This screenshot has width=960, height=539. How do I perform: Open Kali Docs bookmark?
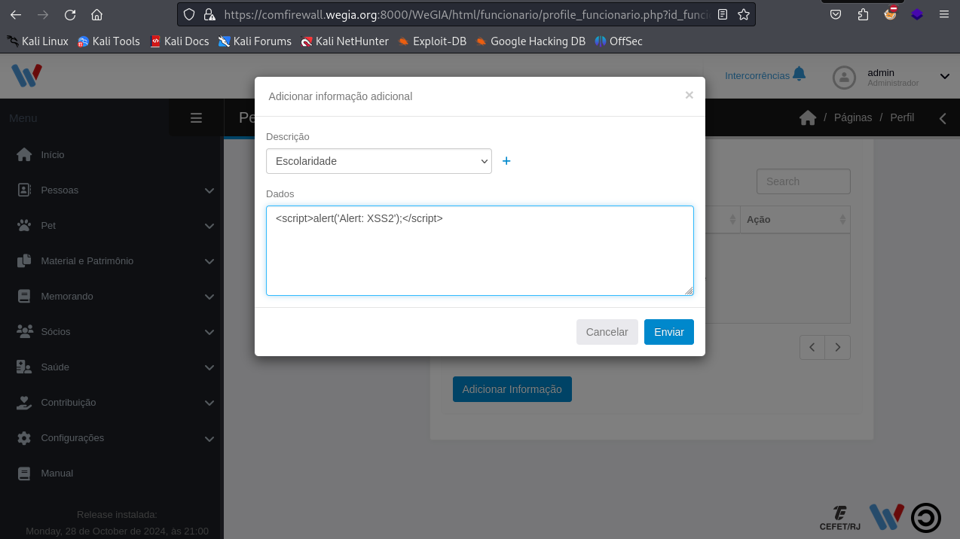pyautogui.click(x=179, y=41)
